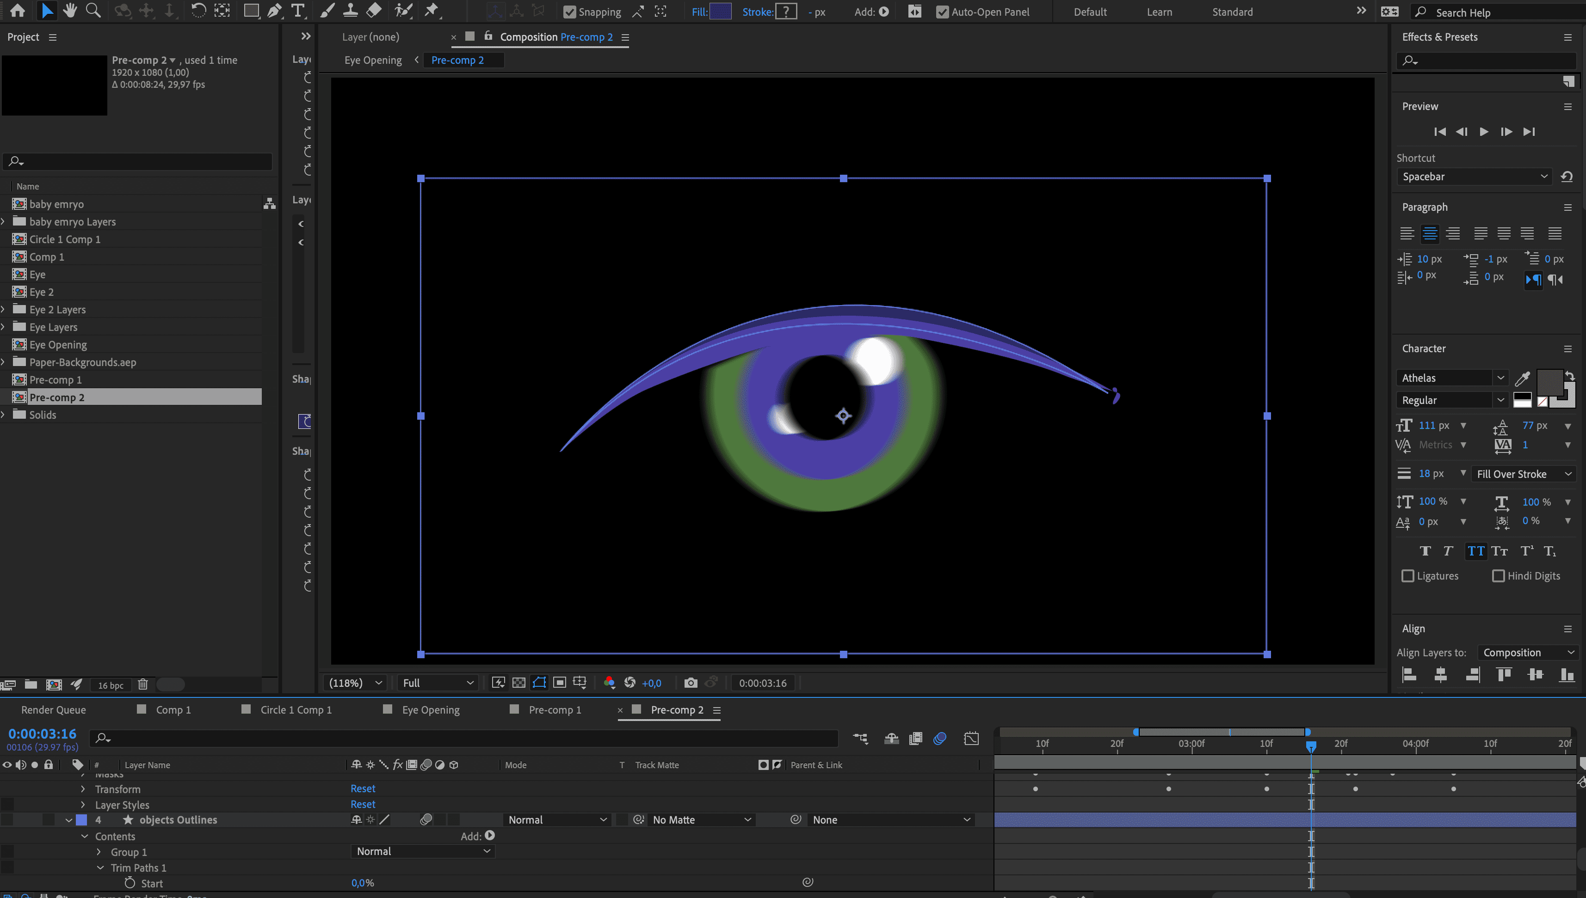
Task: Select the Hand tool in the toolbar
Action: coord(70,11)
